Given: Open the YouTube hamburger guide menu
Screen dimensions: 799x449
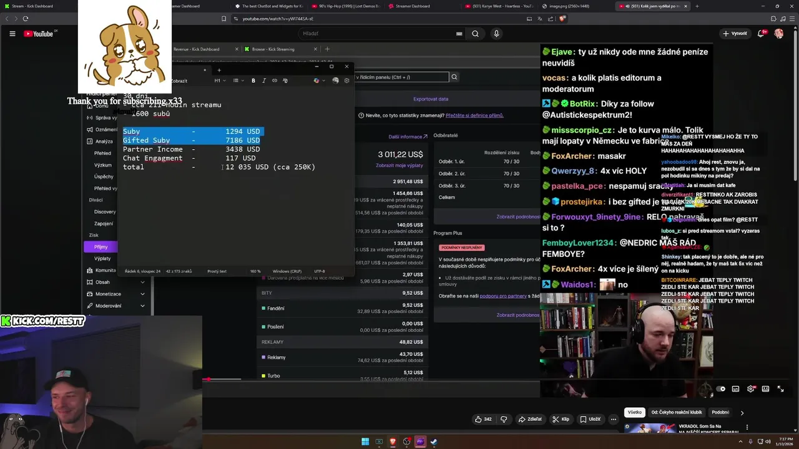Looking at the screenshot, I should tap(12, 34).
